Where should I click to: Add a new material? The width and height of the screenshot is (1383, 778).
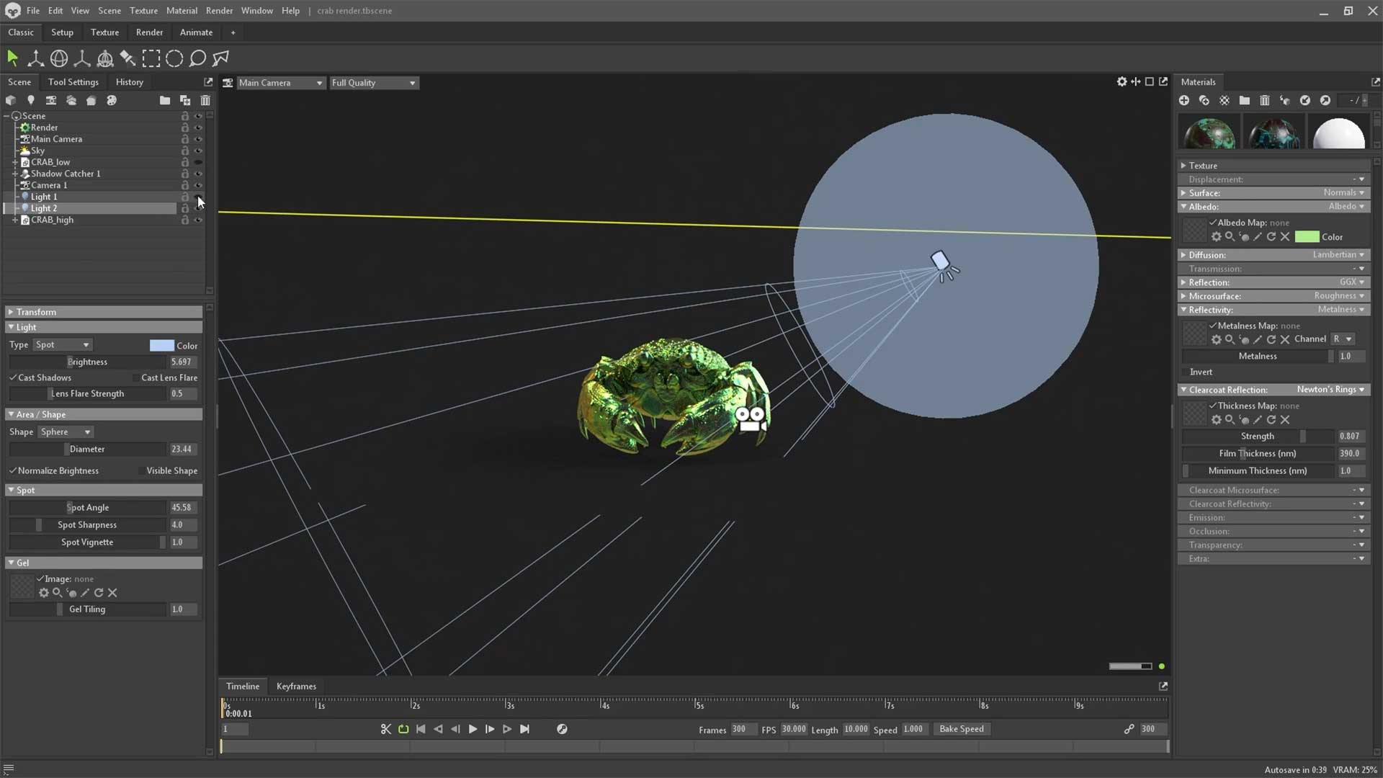[x=1184, y=100]
